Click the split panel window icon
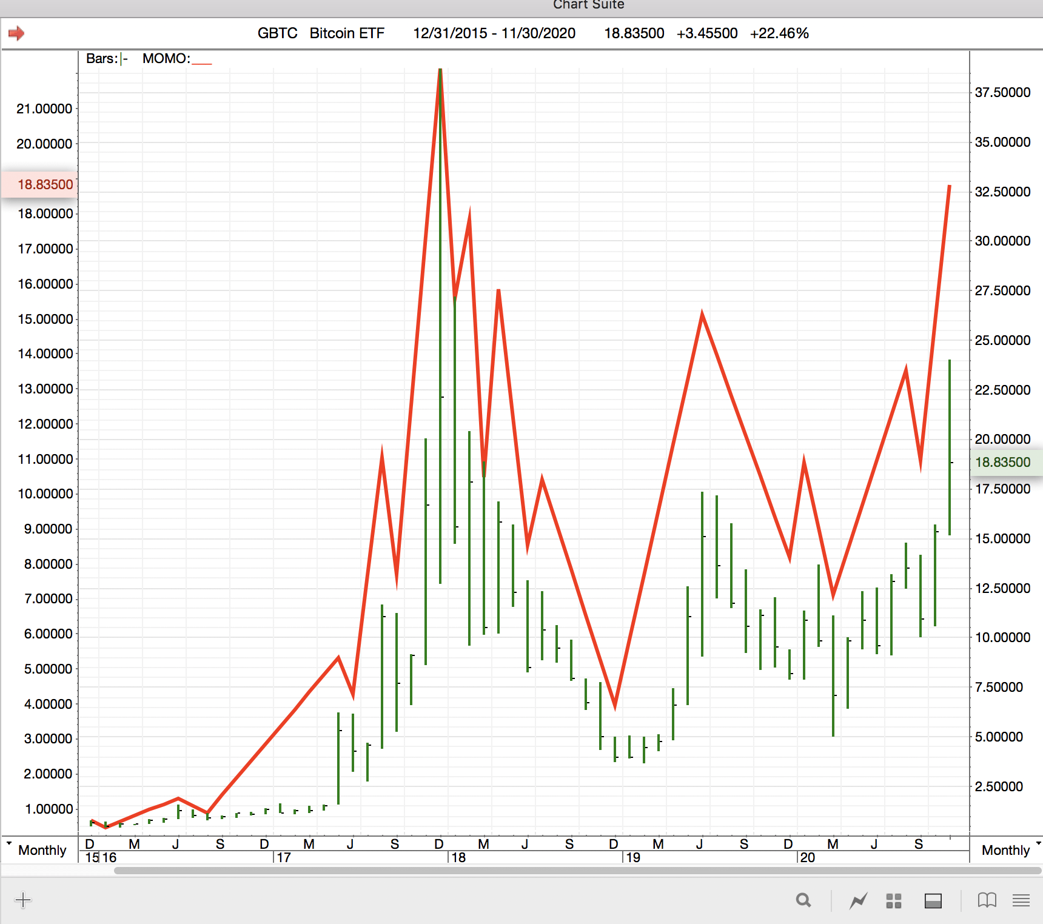 click(x=933, y=901)
